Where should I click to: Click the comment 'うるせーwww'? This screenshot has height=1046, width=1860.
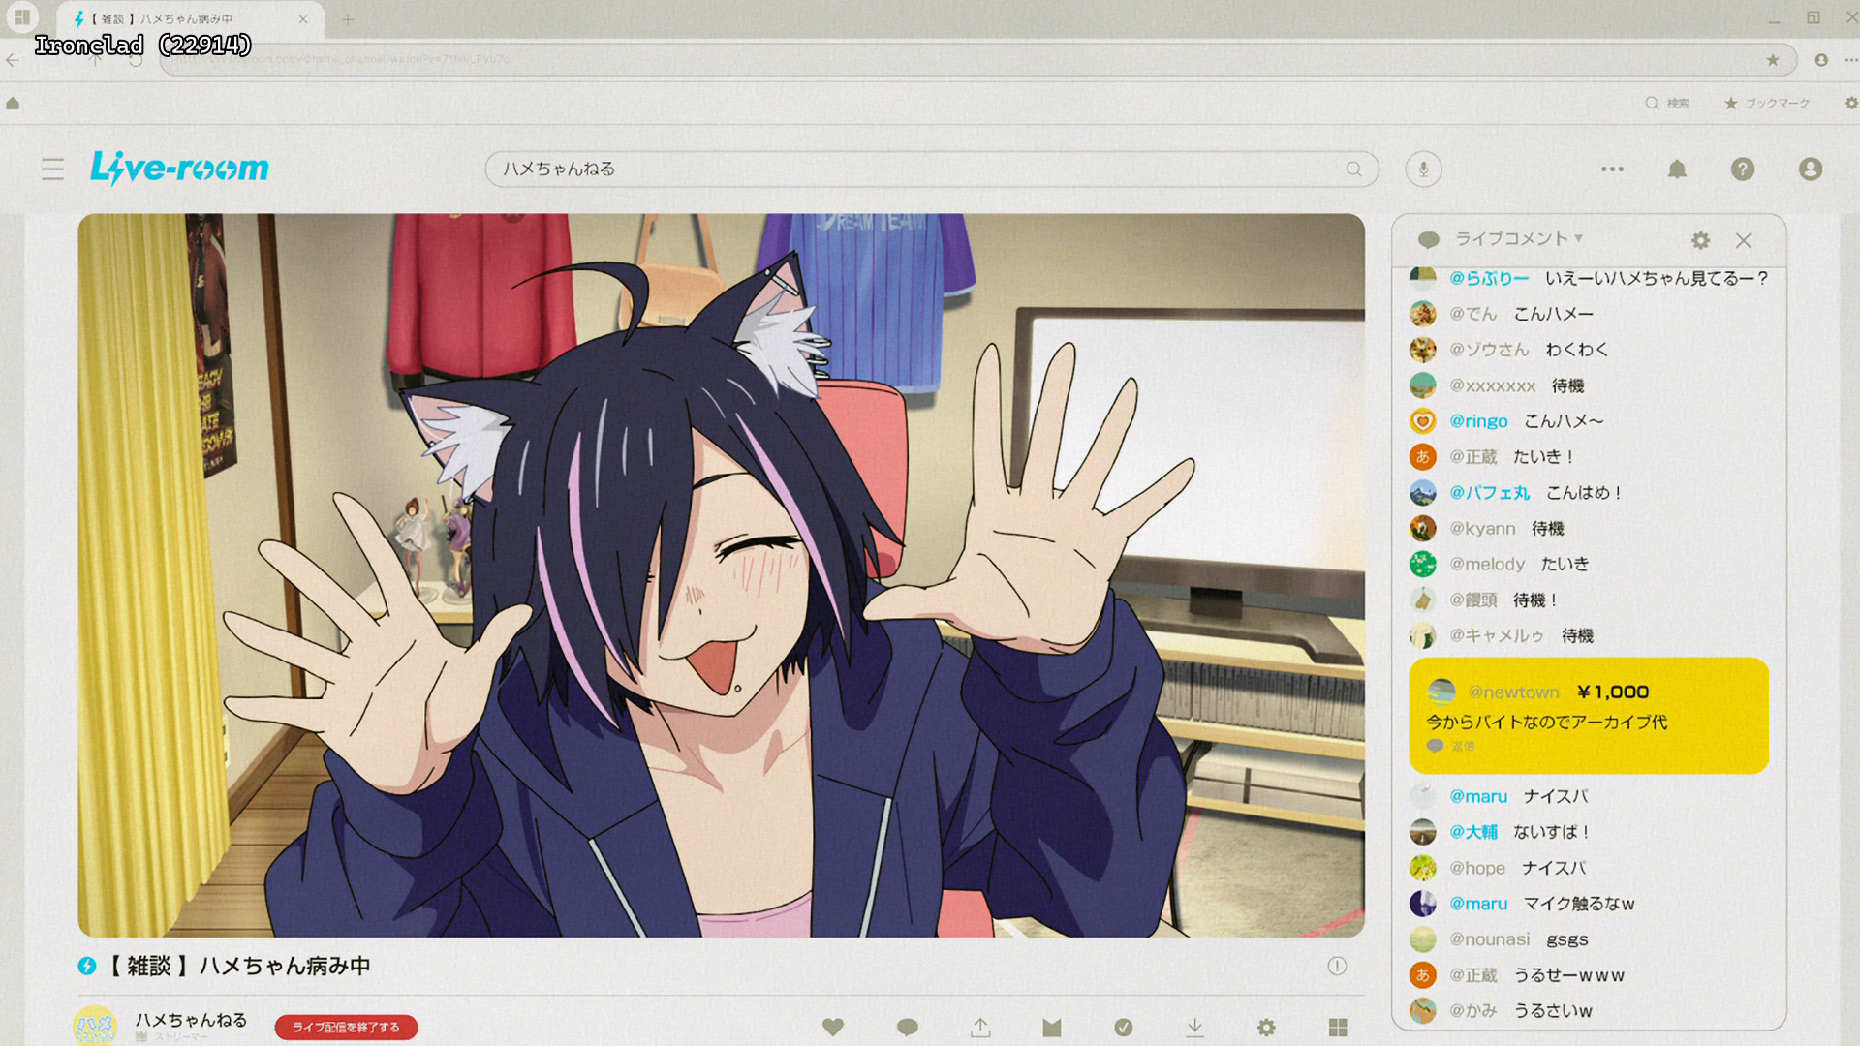point(1569,975)
